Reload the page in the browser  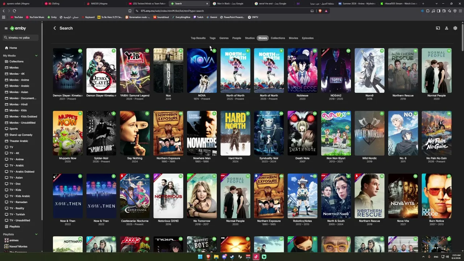[x=14, y=11]
